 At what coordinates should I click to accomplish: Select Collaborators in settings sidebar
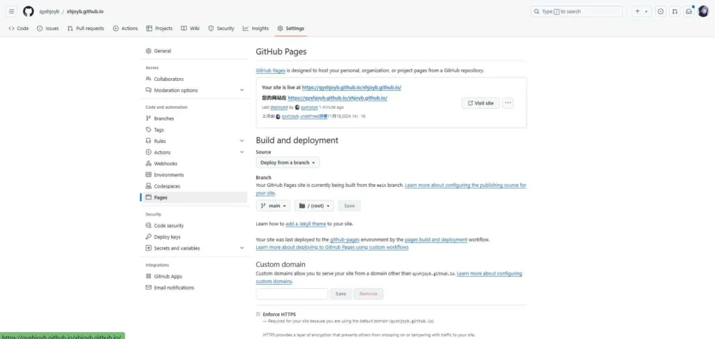[x=168, y=79]
